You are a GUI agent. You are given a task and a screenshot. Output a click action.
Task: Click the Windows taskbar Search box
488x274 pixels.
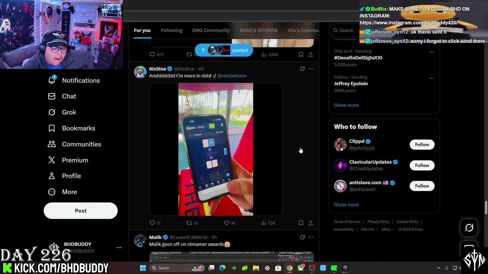click(x=177, y=268)
